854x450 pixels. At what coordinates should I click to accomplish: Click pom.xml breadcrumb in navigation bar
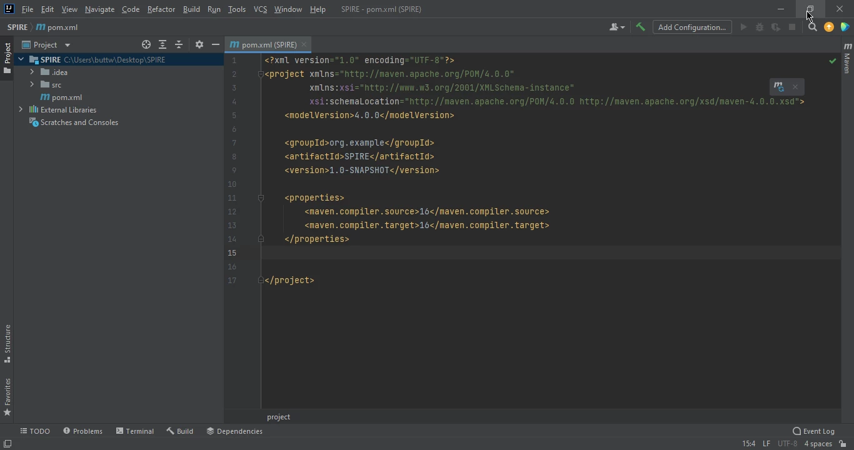(58, 27)
